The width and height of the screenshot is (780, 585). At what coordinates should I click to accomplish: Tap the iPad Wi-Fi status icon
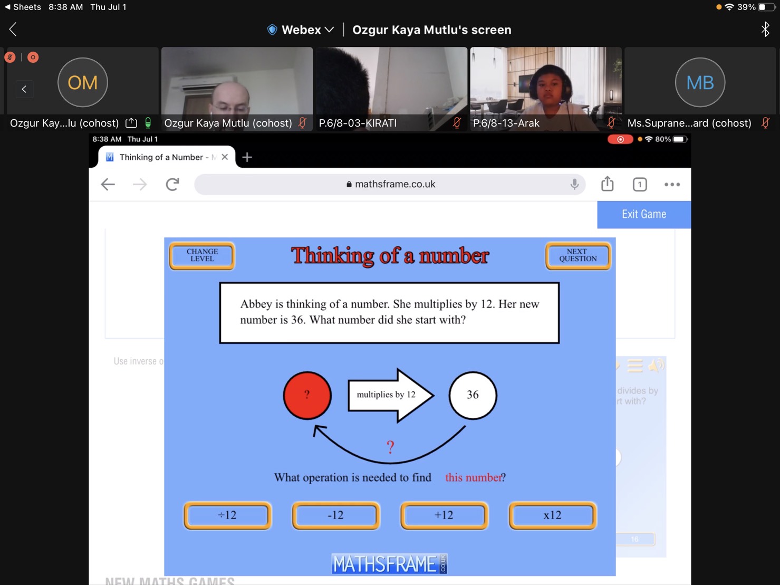coord(729,7)
